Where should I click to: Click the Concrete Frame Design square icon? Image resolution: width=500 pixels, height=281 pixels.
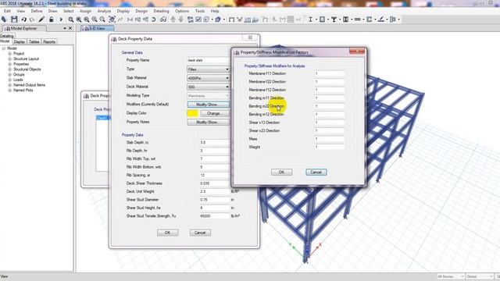[x=322, y=20]
